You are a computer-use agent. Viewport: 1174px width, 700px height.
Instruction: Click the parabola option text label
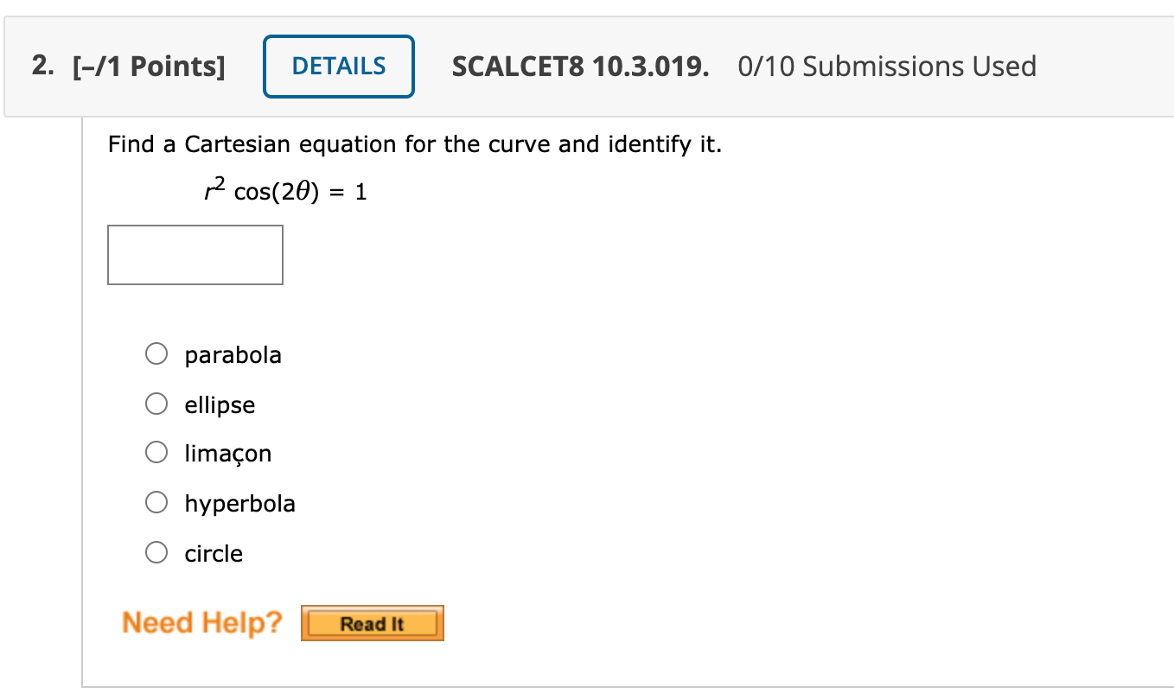(233, 354)
